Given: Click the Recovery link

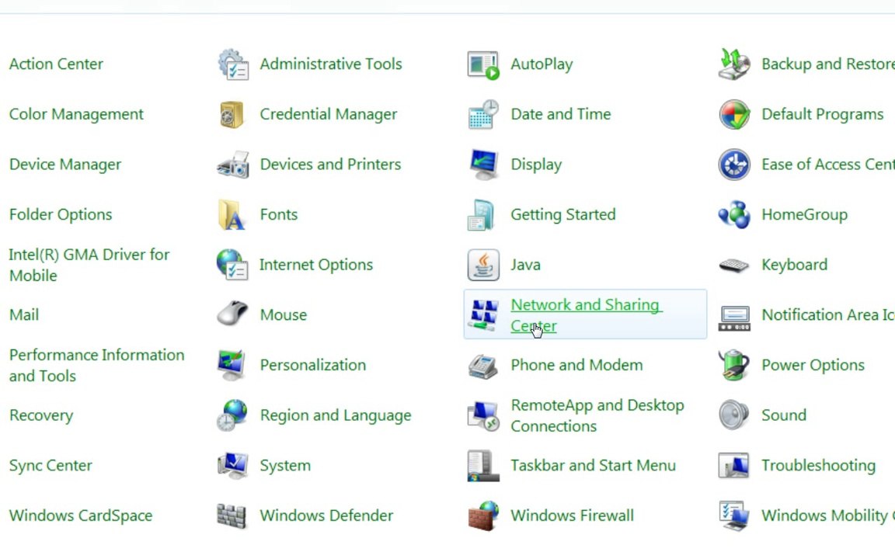Looking at the screenshot, I should tap(41, 416).
